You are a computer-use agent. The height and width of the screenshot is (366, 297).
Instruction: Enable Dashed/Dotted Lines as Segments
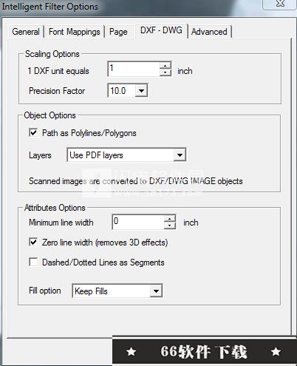tap(33, 262)
